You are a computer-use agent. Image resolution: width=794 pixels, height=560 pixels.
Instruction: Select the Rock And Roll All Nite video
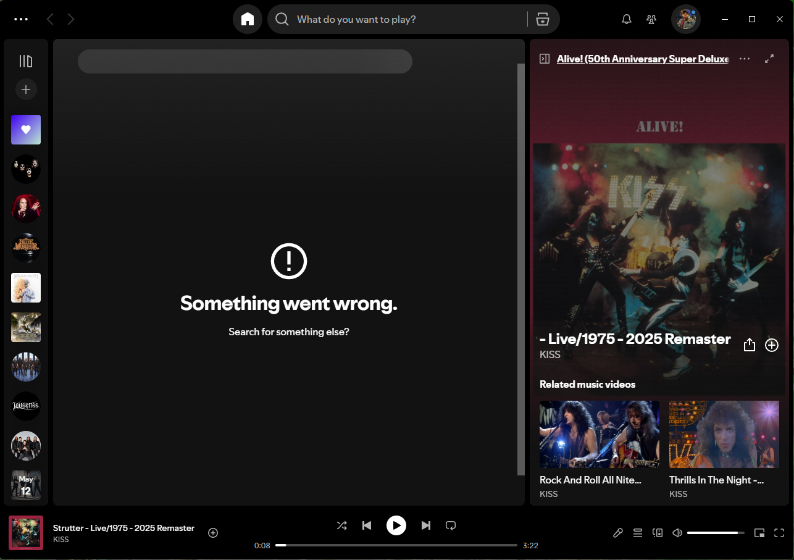point(599,434)
